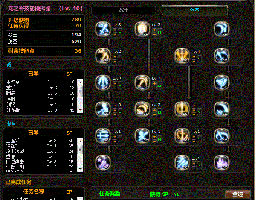
Task: Click the purple star skill icon at bottom-left
Action: (103, 162)
